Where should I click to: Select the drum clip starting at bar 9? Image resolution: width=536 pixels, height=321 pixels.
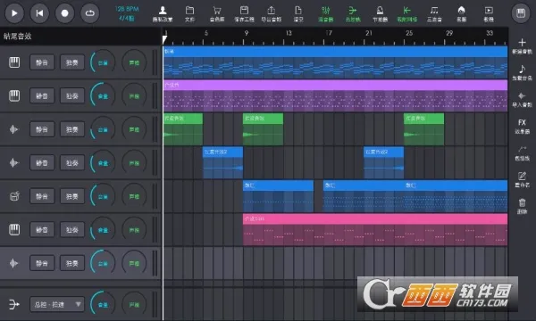click(278, 196)
